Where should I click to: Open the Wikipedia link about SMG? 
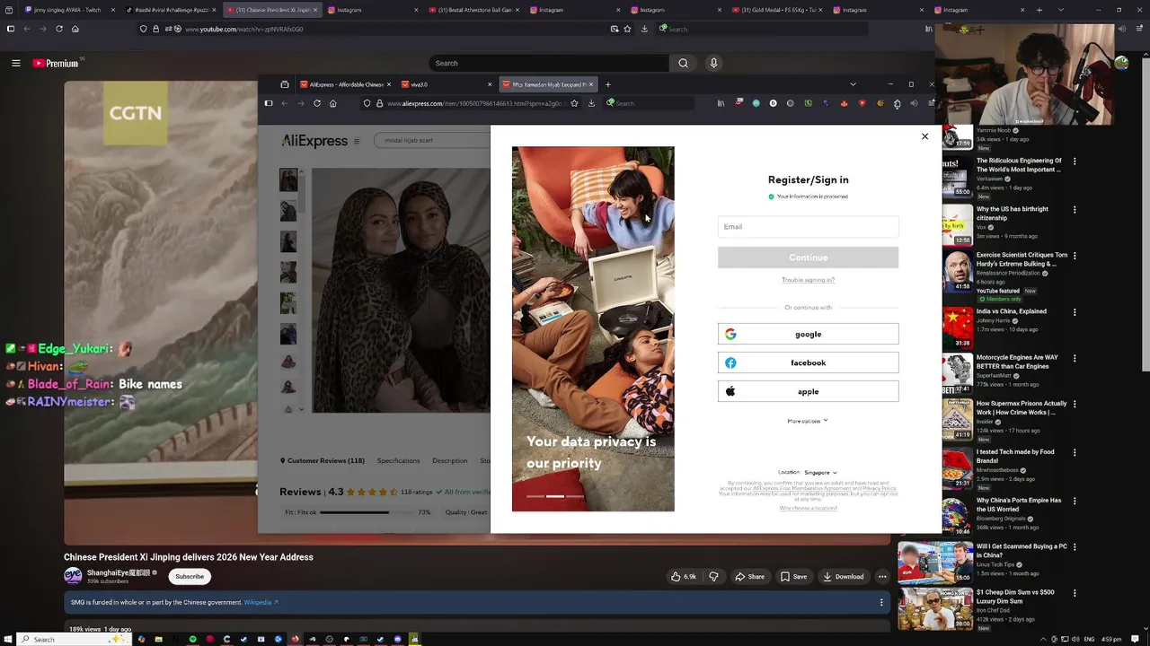coord(261,602)
